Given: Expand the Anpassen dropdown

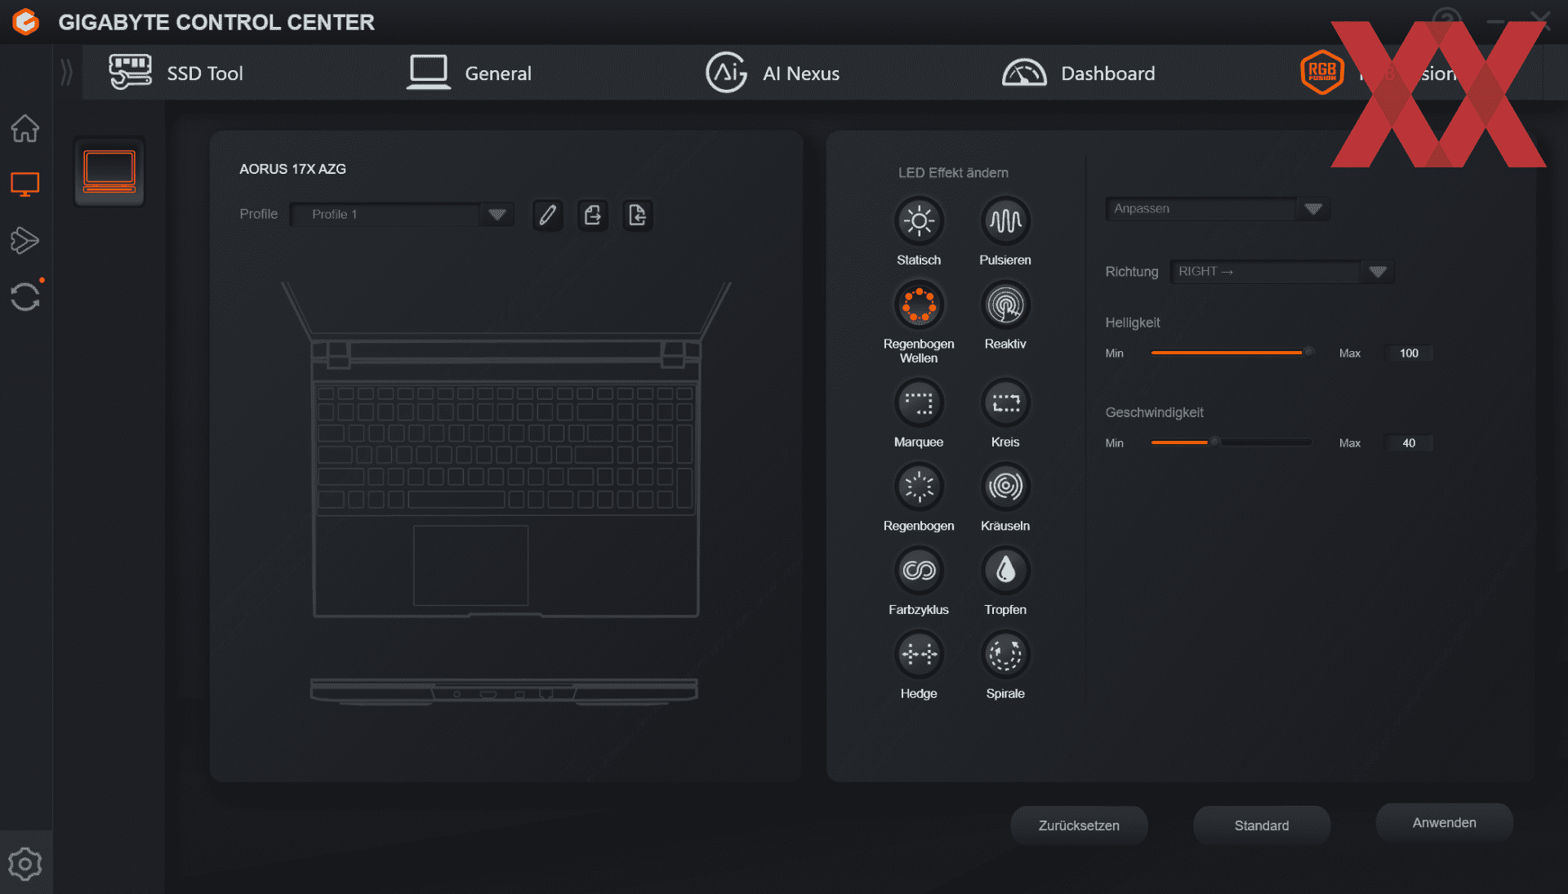Looking at the screenshot, I should click(1218, 209).
